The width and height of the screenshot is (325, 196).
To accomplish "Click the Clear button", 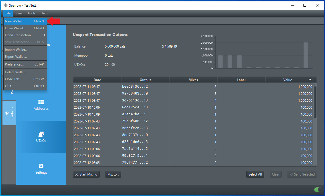I will coord(276,174).
